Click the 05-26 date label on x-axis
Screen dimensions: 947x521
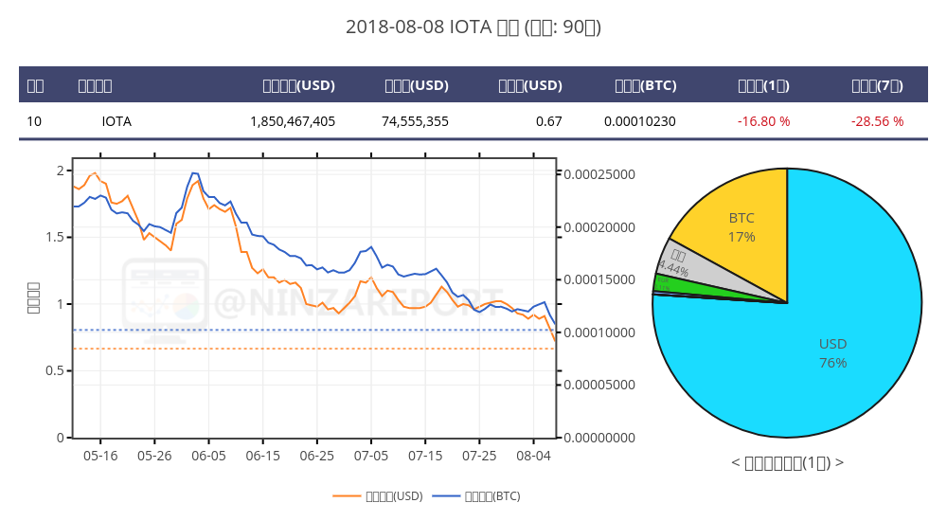tap(154, 456)
